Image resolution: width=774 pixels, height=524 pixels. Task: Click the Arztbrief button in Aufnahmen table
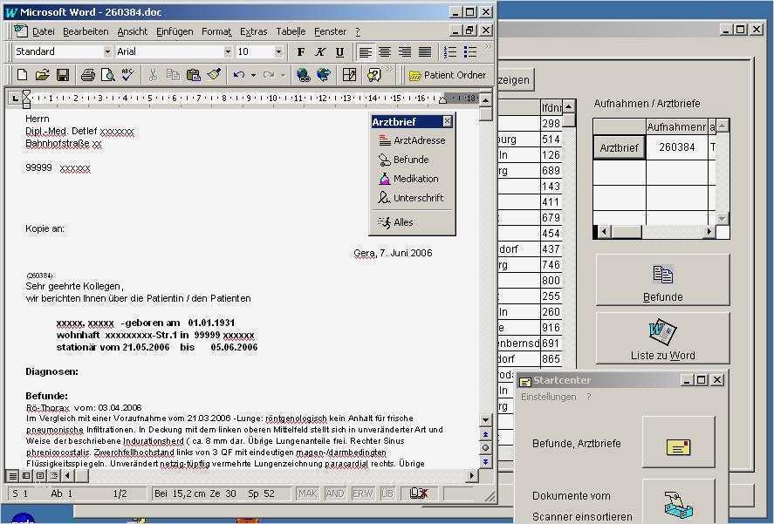click(x=619, y=147)
